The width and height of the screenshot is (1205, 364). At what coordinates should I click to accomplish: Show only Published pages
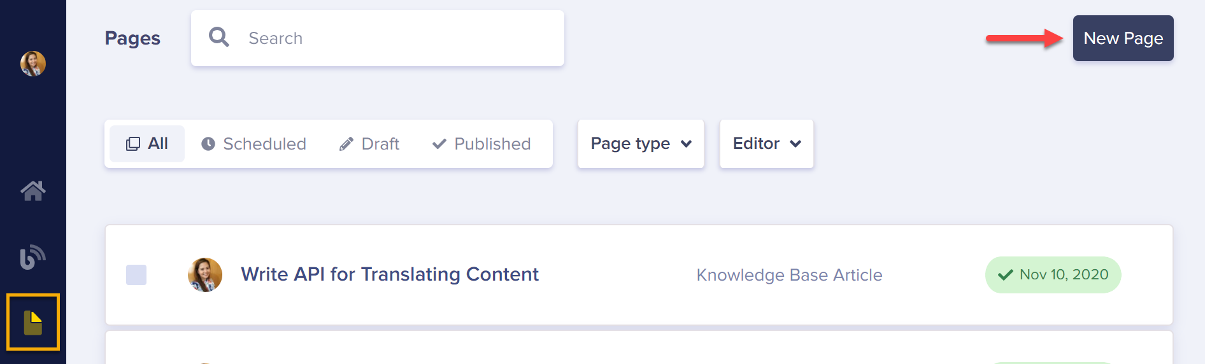coord(481,144)
